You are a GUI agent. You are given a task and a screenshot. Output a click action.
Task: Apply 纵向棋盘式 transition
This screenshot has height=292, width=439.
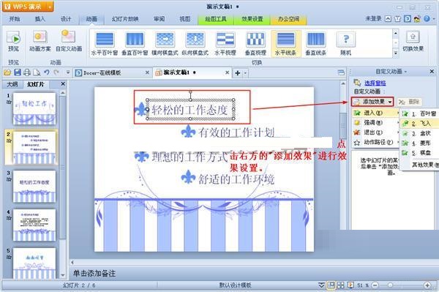point(195,43)
